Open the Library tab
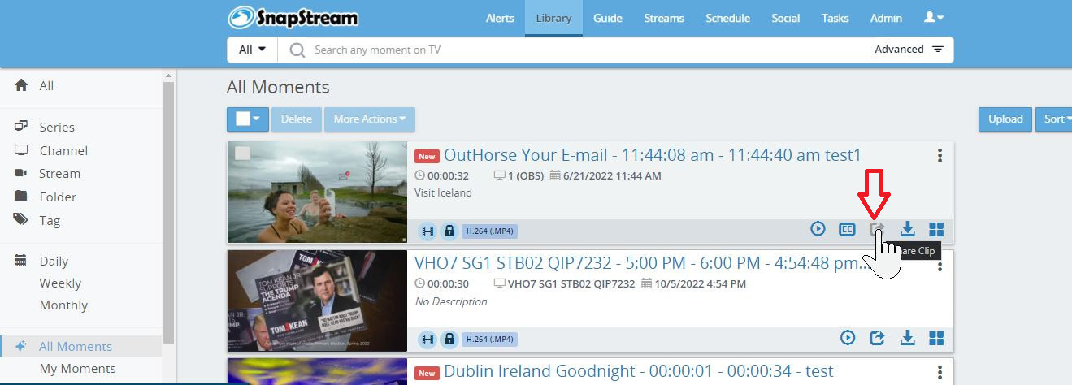The width and height of the screenshot is (1072, 385). 553,18
